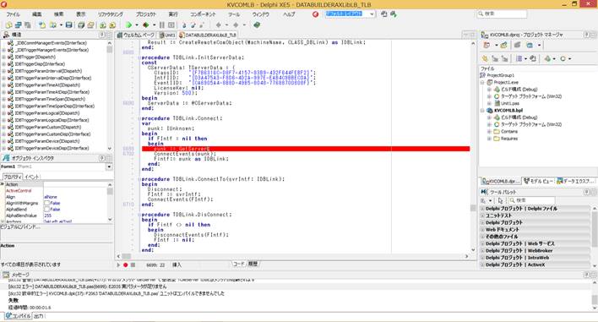Expand the Web ドキュメント palette category
The height and width of the screenshot is (322, 598).
point(482,230)
